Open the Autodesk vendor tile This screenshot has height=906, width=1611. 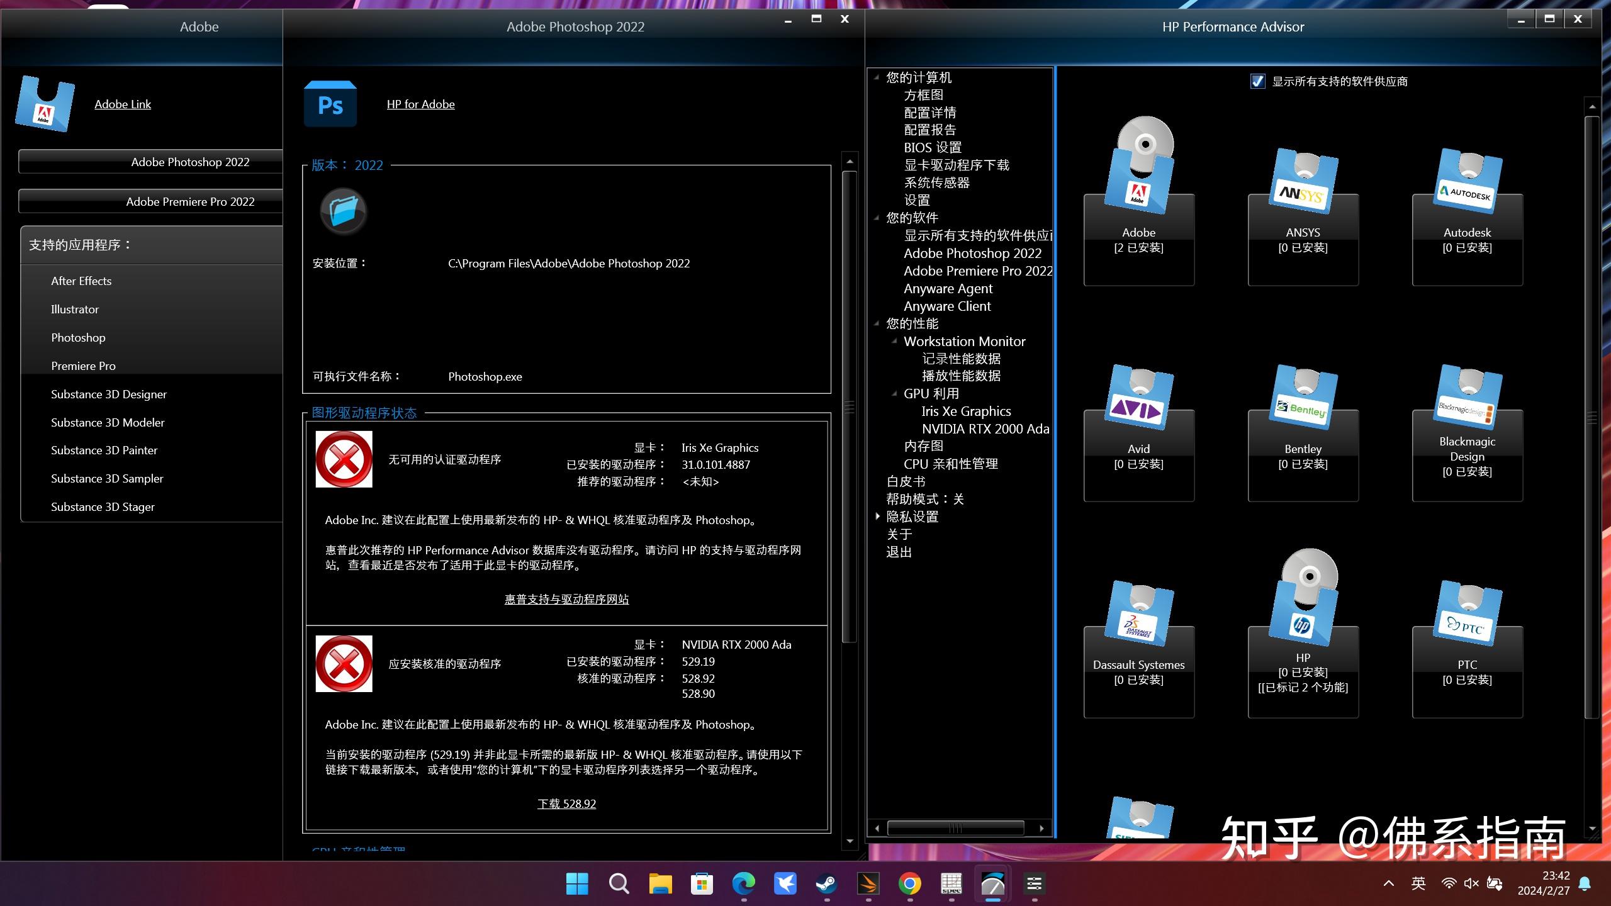click(x=1467, y=217)
